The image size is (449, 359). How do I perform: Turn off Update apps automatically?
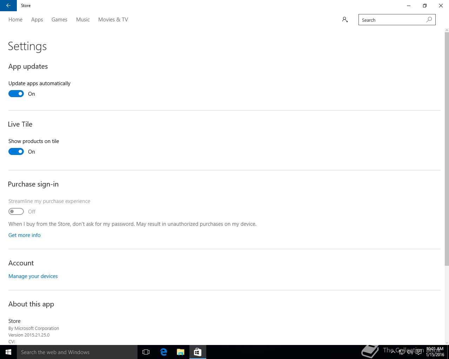pyautogui.click(x=16, y=94)
